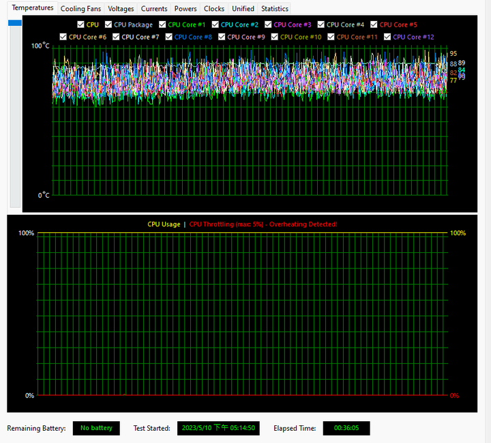Viewport: 491px width, 443px height.
Task: Toggle the CPU Package checkbox
Action: (x=108, y=25)
